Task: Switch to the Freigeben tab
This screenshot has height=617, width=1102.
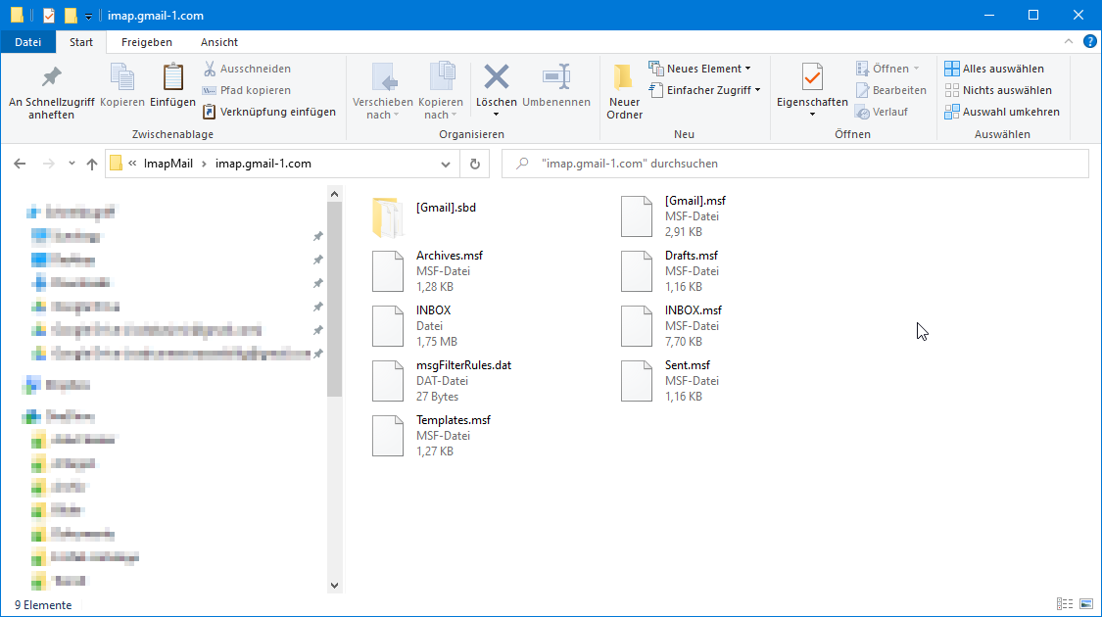Action: [x=146, y=42]
